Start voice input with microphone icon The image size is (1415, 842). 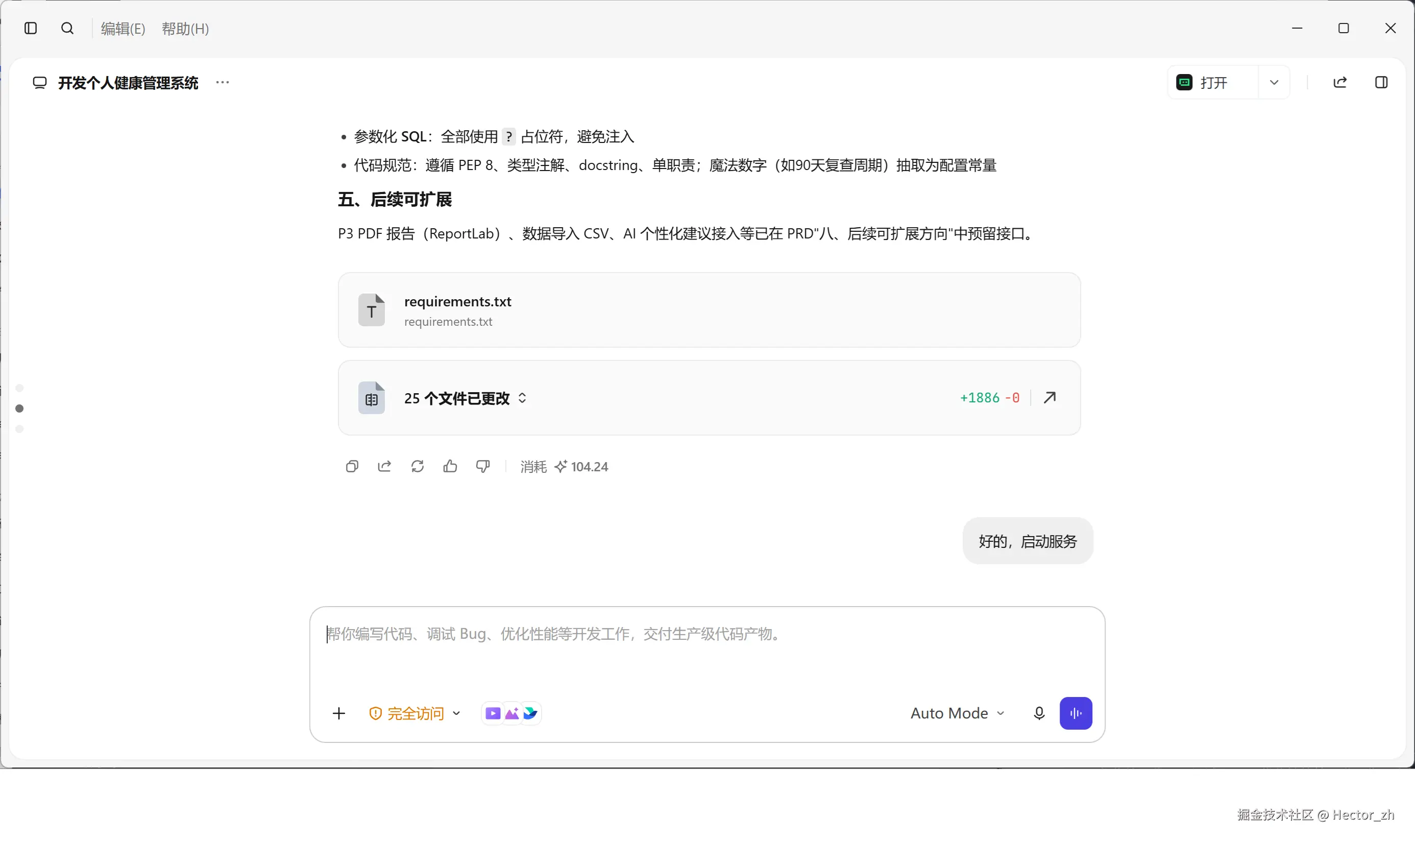coord(1039,714)
